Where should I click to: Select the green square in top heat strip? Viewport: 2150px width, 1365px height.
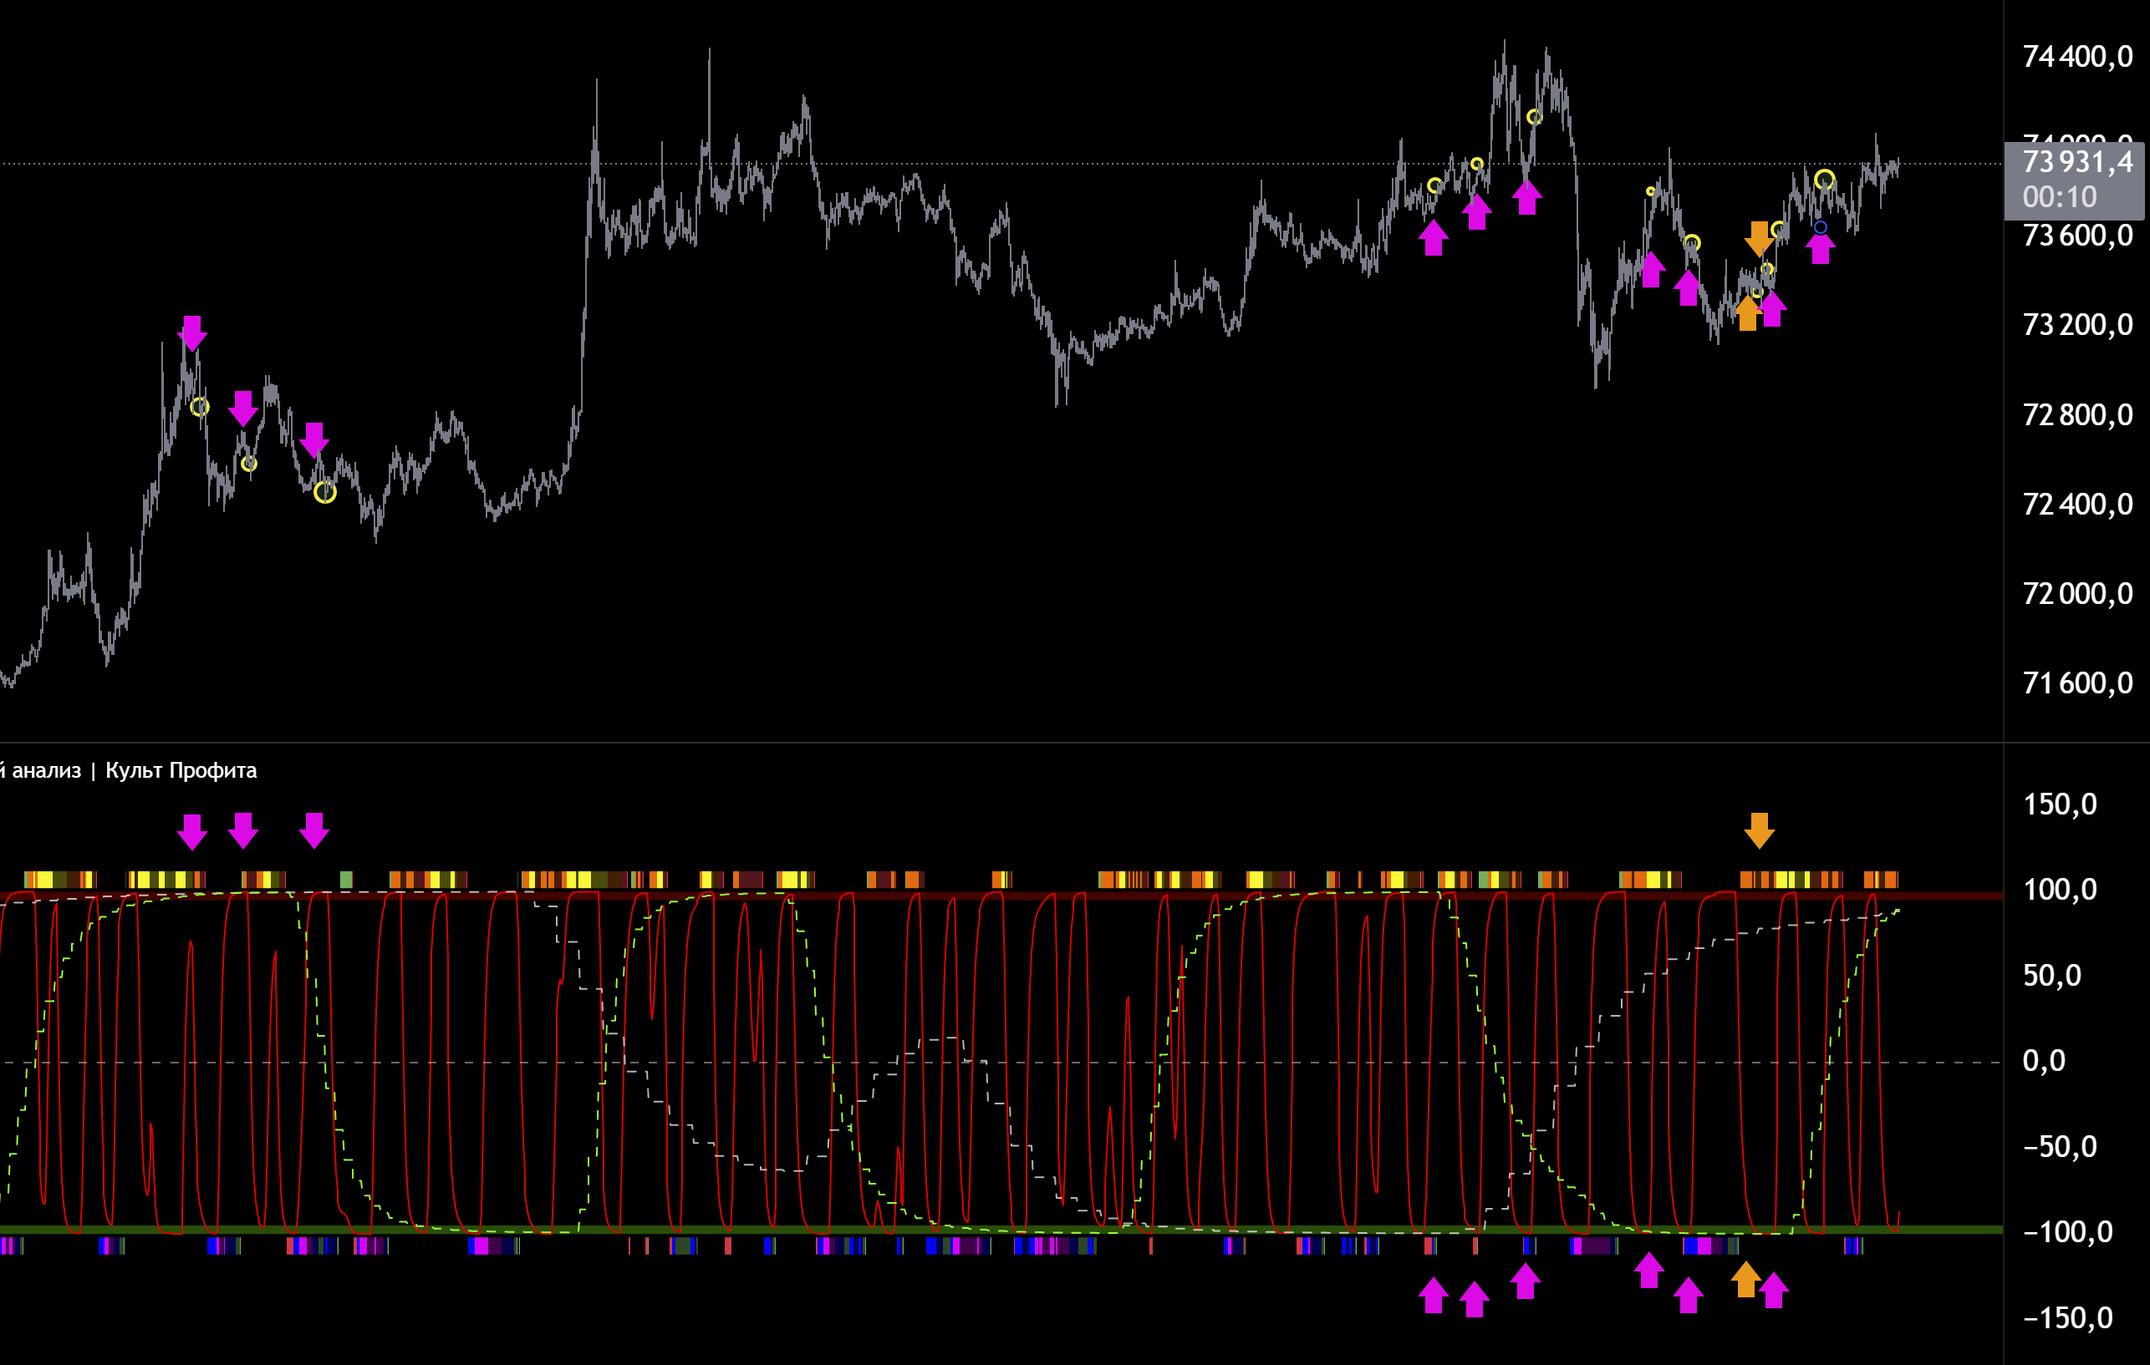[346, 880]
